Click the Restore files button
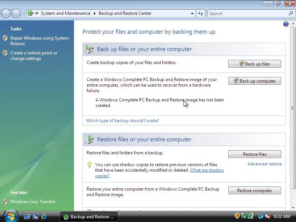 coord(255,154)
